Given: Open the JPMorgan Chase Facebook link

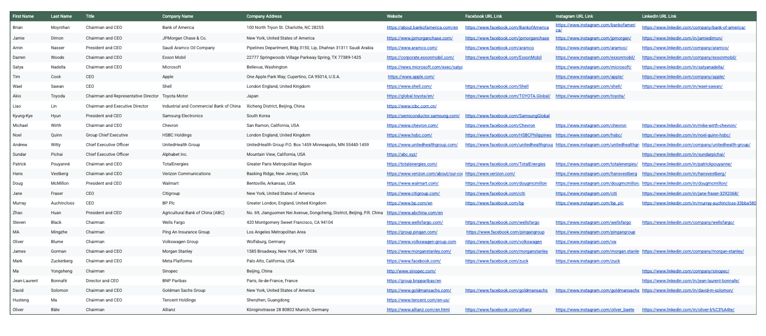Looking at the screenshot, I should (x=507, y=38).
